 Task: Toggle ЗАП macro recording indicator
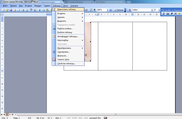click(x=69, y=118)
